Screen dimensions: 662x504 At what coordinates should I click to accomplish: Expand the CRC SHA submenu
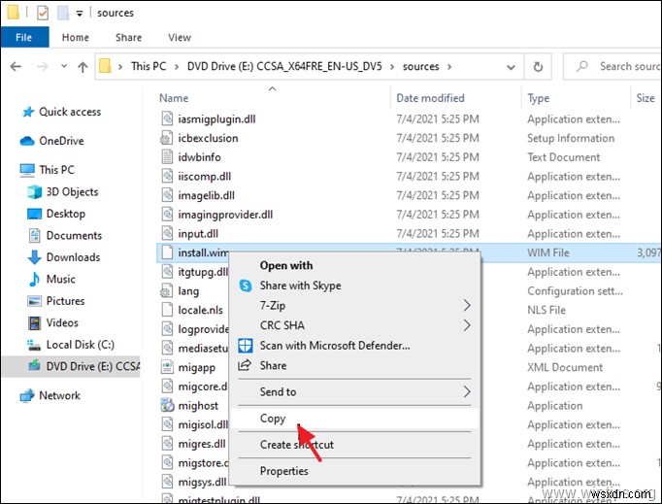point(354,325)
